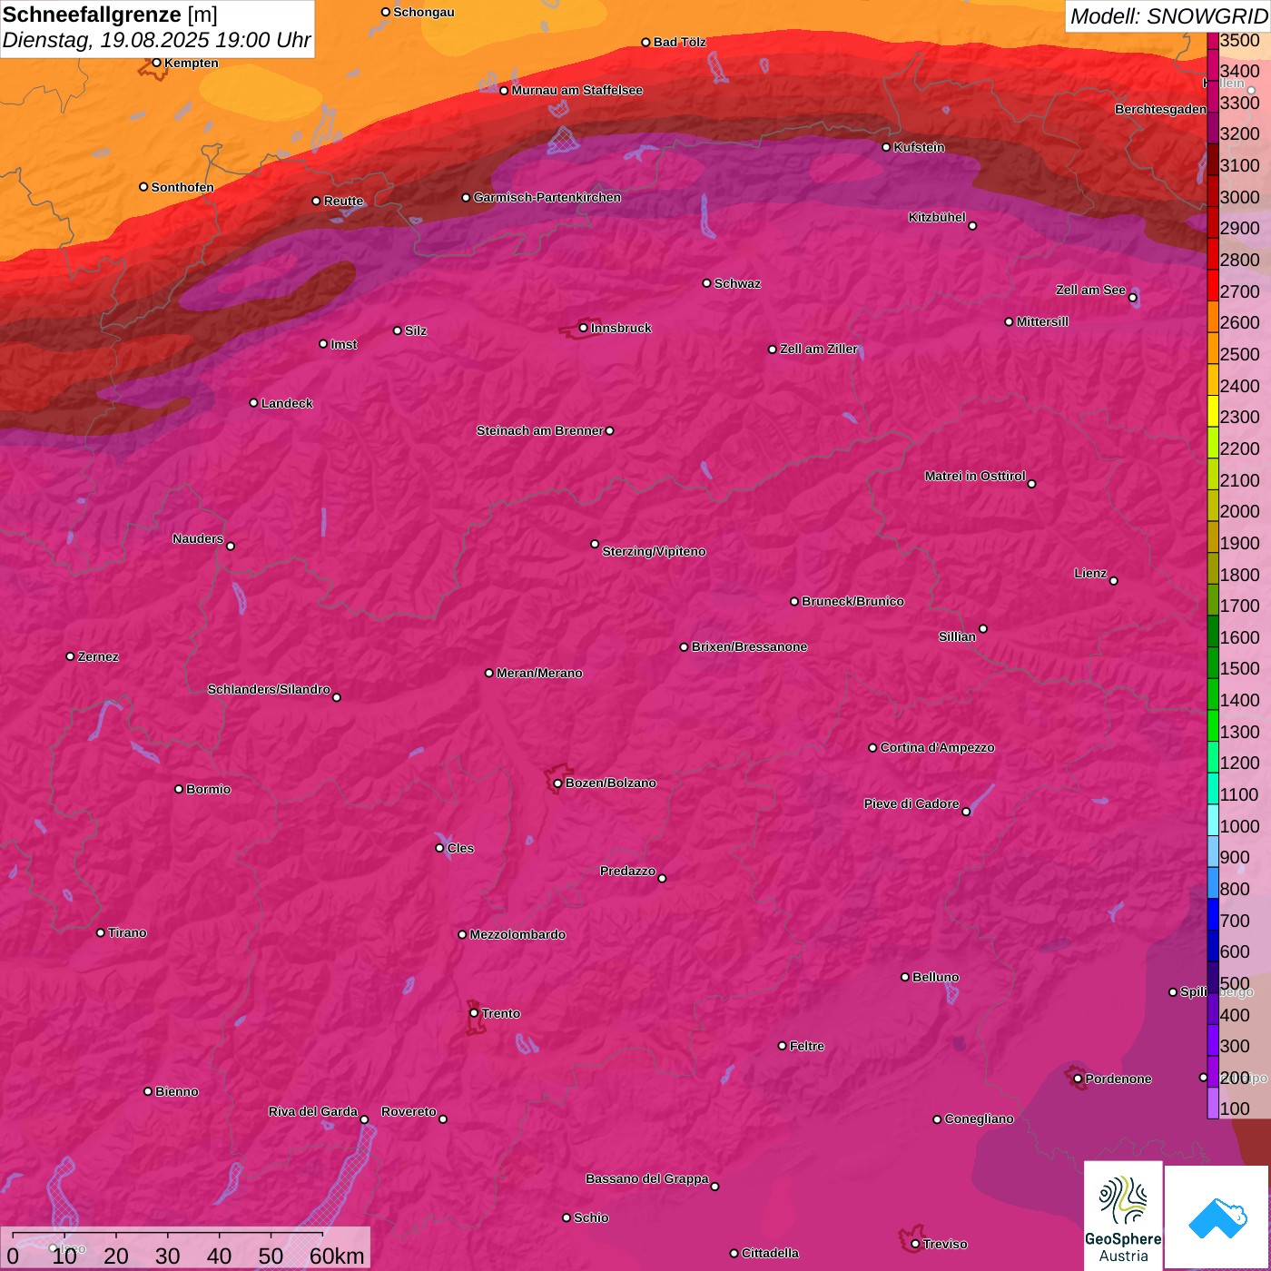Click the GeoSphere Austria logo
This screenshot has width=1271, height=1271.
point(1123,1216)
